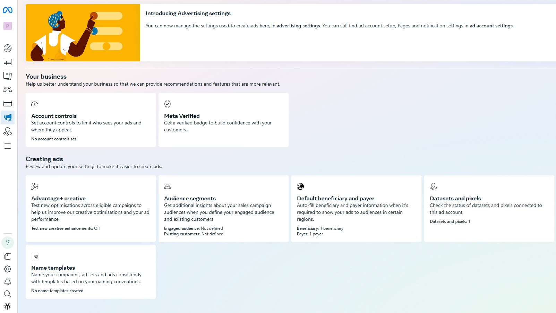The height and width of the screenshot is (313, 556).
Task: Click the Name templates gear-list icon
Action: point(35,257)
